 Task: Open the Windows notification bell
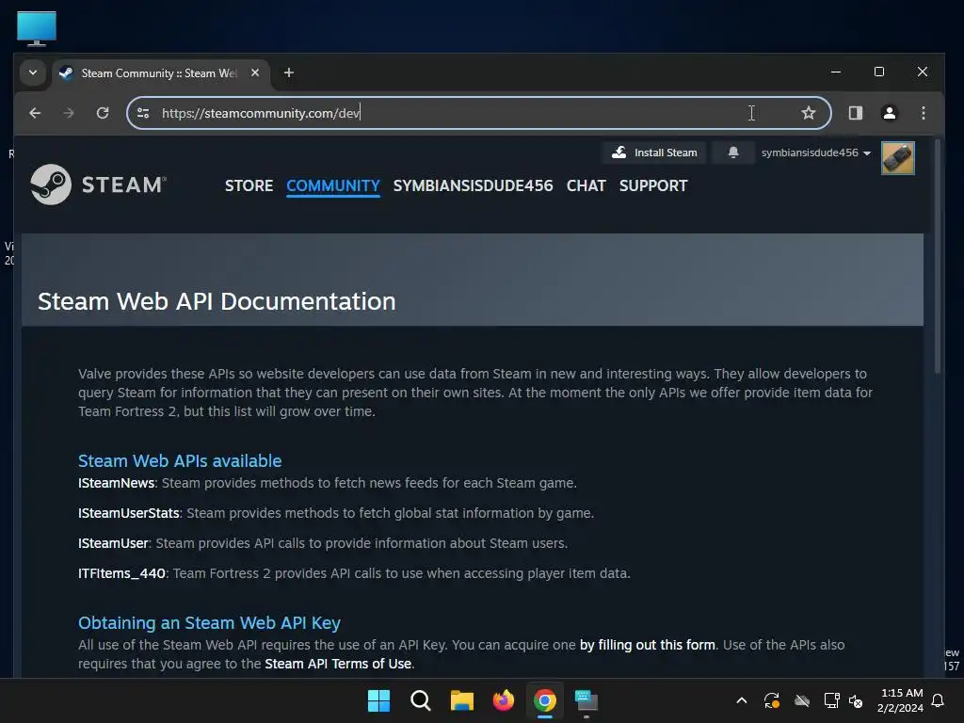pos(939,700)
